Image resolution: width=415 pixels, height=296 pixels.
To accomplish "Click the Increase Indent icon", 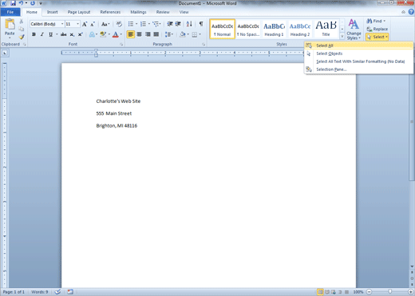I will tap(178, 24).
